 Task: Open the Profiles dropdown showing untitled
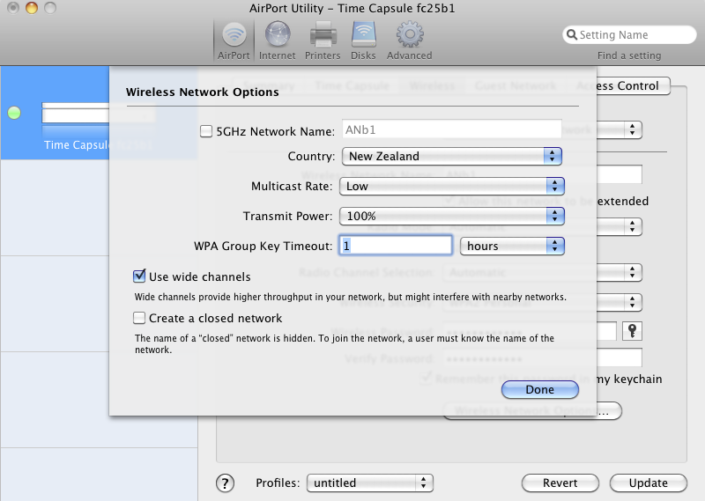click(x=369, y=483)
